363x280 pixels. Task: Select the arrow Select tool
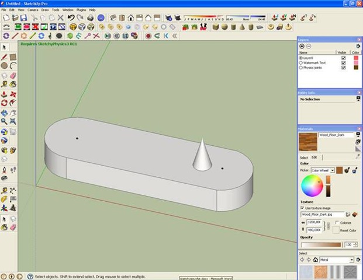pyautogui.click(x=5, y=47)
